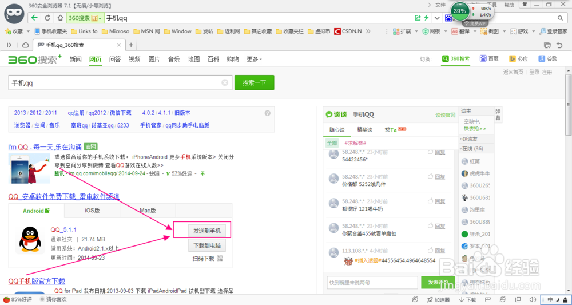The width and height of the screenshot is (572, 305).
Task: Click the page vertical scrollbar thumb
Action: point(568,105)
